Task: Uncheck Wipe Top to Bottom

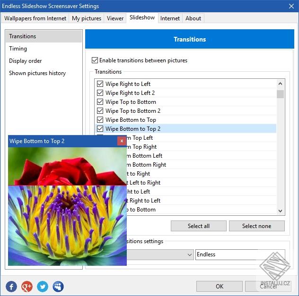Action: coord(100,101)
